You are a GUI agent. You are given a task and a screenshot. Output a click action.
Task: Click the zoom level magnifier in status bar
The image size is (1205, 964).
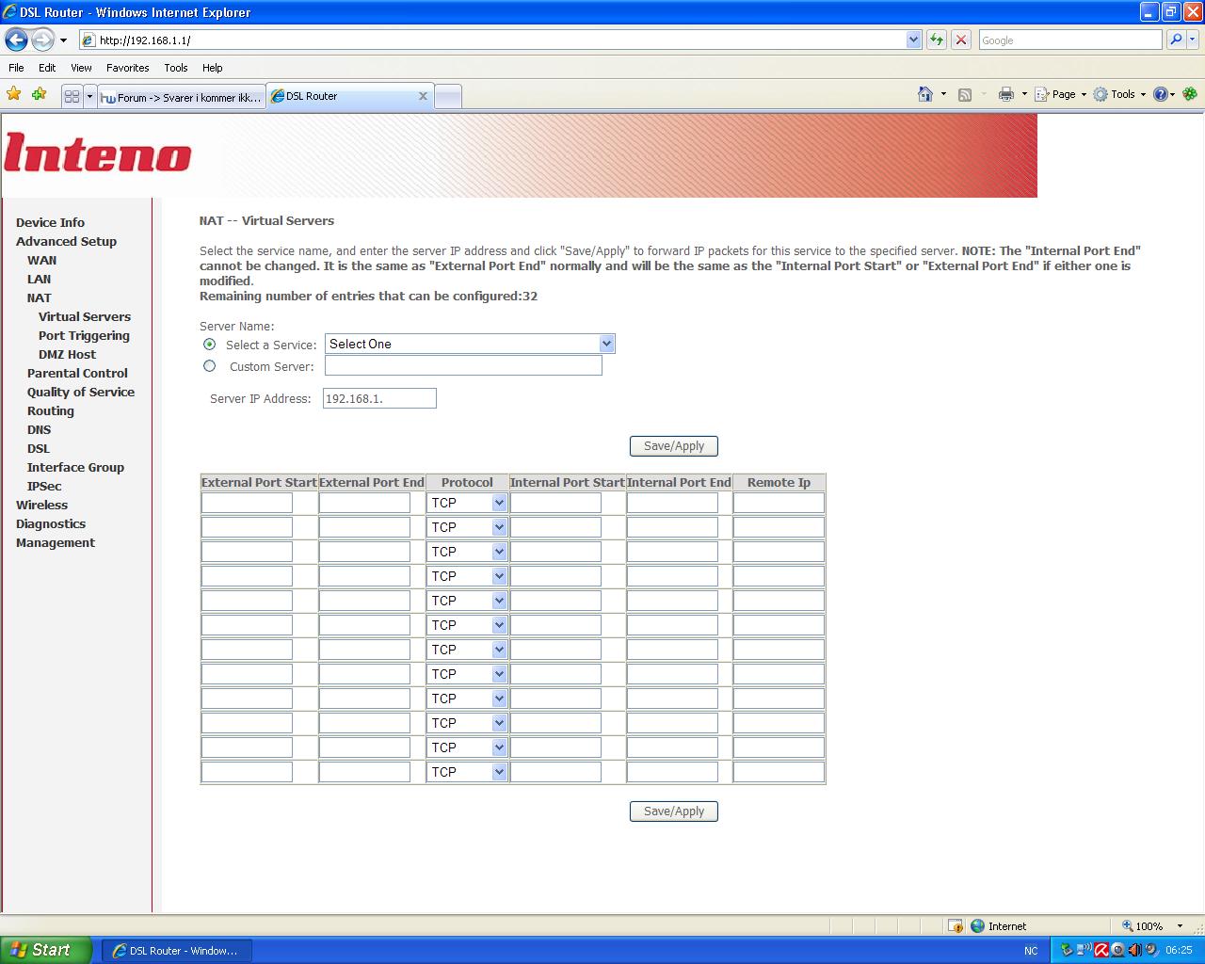tap(1128, 925)
